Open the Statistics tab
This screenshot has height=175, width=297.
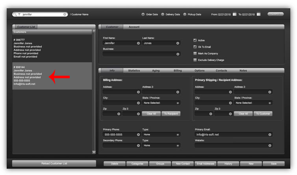point(134,70)
